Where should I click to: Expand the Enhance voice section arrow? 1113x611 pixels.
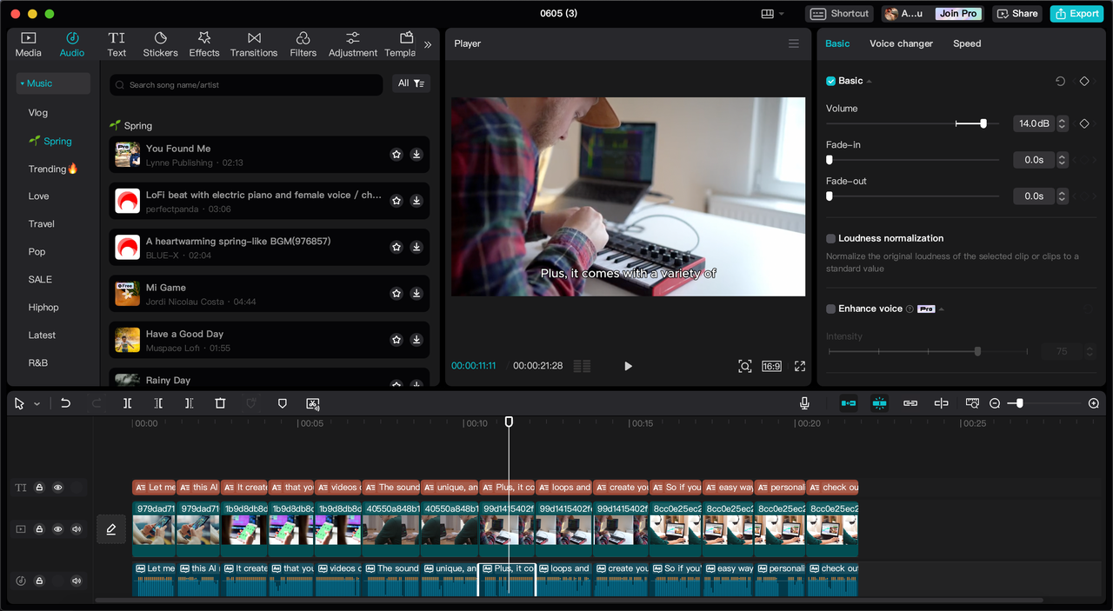pyautogui.click(x=942, y=309)
